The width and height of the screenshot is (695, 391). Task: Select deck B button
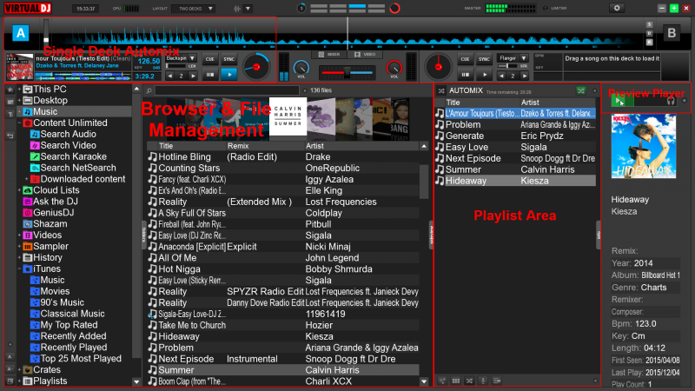click(x=672, y=33)
